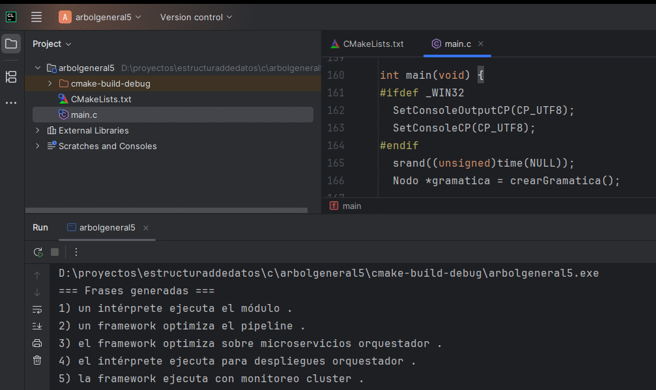
Task: Click the Rerun icon in Run panel
Action: (38, 252)
